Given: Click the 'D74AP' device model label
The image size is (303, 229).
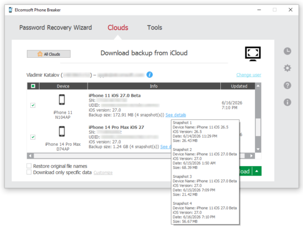Looking at the screenshot, I should [63, 149].
